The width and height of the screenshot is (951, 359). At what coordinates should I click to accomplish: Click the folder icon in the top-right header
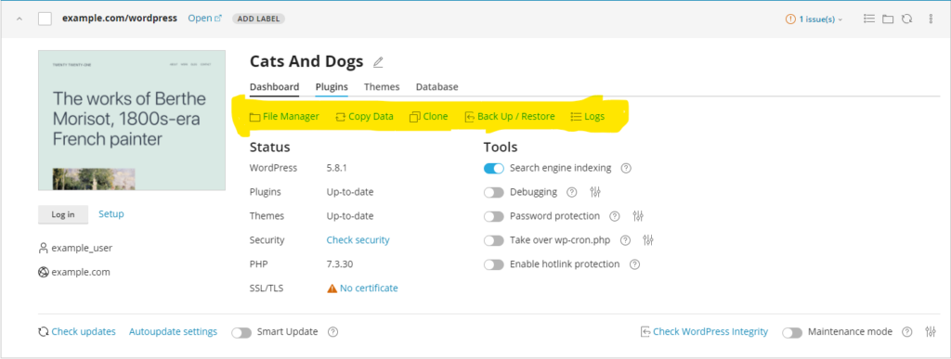[x=888, y=19]
